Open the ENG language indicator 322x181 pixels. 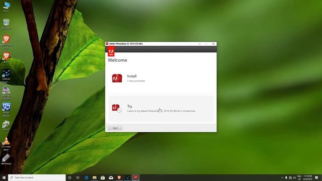[x=299, y=177]
